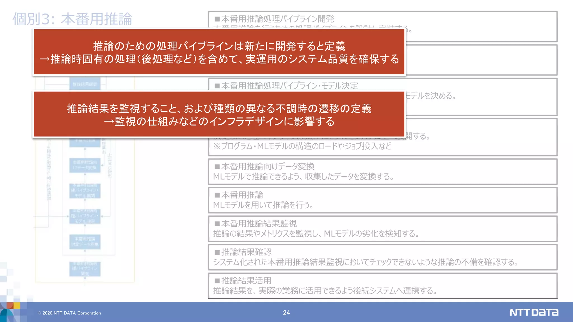Click the flowchart box 本番用推論向けデータ変換
Viewport: 573px width, 322px height.
85,165
